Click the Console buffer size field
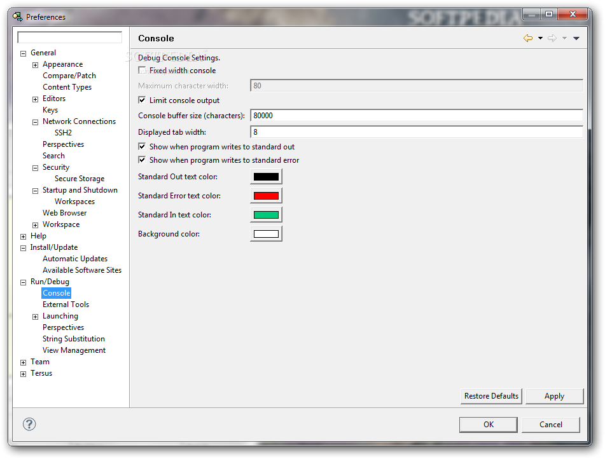 (417, 115)
